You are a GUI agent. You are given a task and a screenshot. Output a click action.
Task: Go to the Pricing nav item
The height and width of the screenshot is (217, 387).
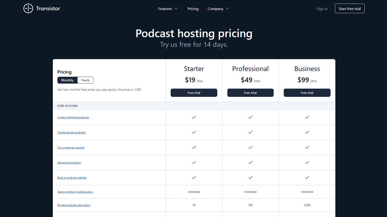[193, 9]
